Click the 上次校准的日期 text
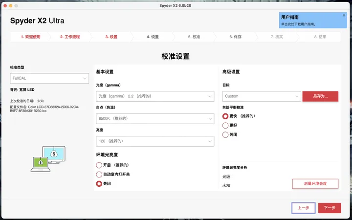This screenshot has height=220, width=352. tap(27, 101)
